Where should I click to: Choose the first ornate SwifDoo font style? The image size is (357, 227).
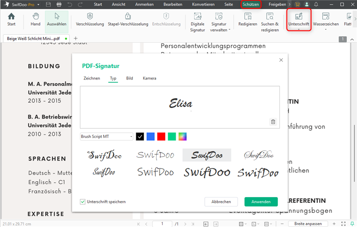[104, 155]
